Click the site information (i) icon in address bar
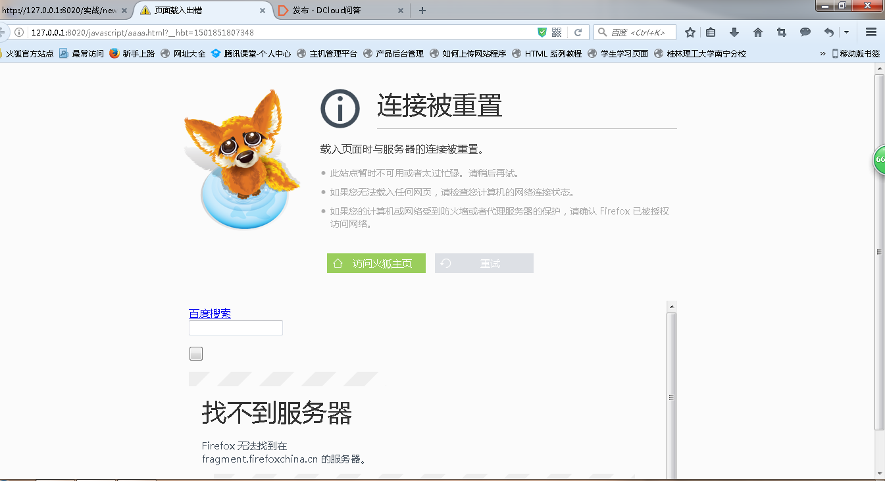This screenshot has height=481, width=885. (x=20, y=32)
